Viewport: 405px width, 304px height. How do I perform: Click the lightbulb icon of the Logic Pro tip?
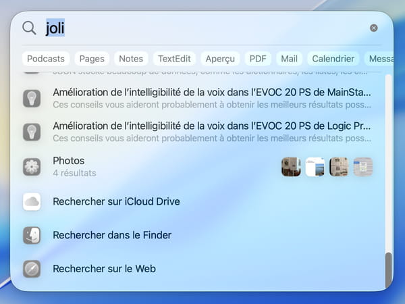tap(32, 132)
